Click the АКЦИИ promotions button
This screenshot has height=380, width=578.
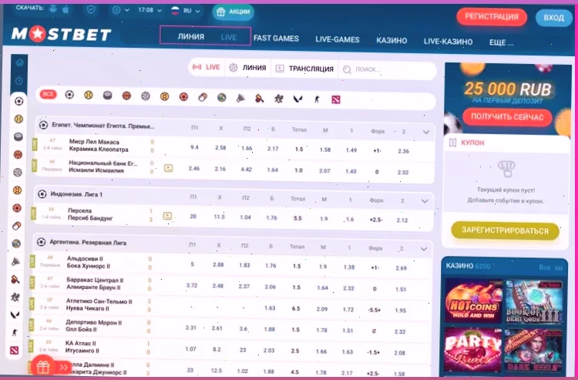(x=233, y=12)
